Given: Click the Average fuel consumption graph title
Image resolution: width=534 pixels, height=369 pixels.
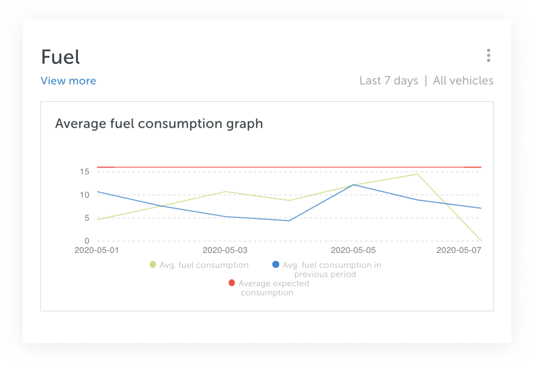Looking at the screenshot, I should click(x=159, y=124).
